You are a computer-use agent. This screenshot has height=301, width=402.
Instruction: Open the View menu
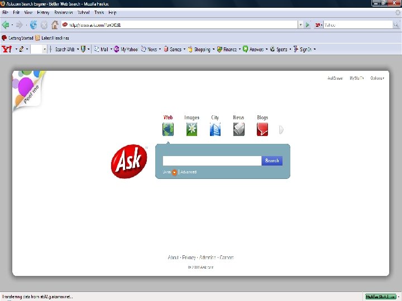click(28, 12)
